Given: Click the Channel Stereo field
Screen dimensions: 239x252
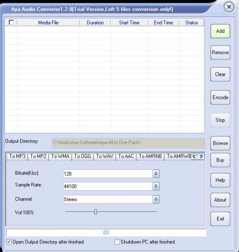Looking at the screenshot, I should (108, 199).
